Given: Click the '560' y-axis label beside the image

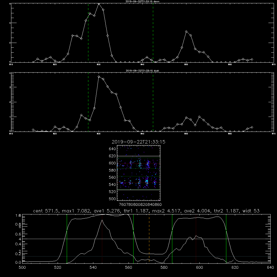Looking at the screenshot, I should coord(112,177).
